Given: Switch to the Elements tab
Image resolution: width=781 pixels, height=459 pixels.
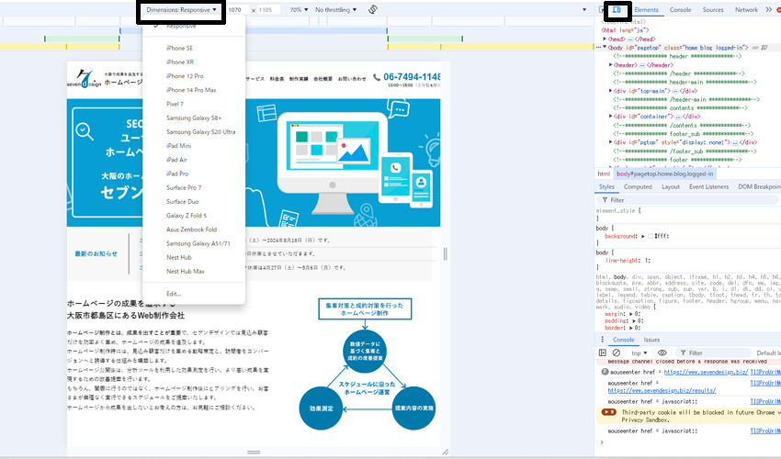Looking at the screenshot, I should (646, 9).
